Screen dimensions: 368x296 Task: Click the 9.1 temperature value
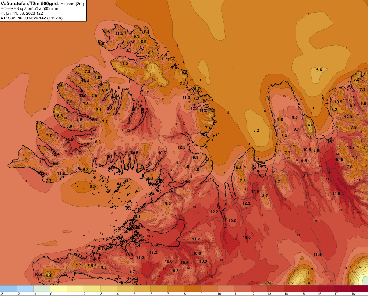pos(138,217)
